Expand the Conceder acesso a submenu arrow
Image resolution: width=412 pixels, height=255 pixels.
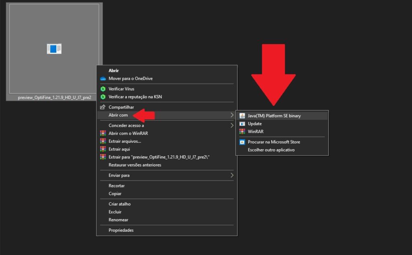[232, 125]
